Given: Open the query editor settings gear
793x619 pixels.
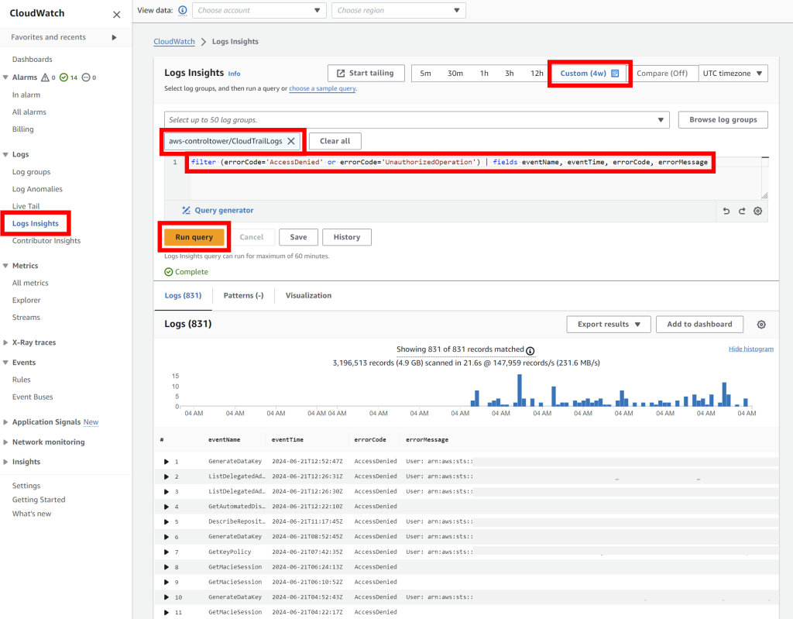Looking at the screenshot, I should tap(757, 211).
